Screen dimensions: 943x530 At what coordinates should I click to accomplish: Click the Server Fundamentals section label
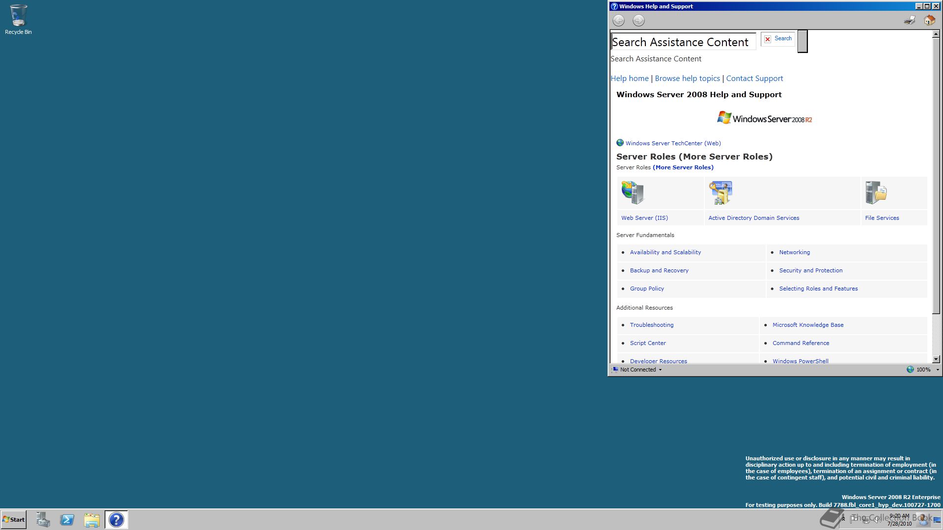pos(645,235)
